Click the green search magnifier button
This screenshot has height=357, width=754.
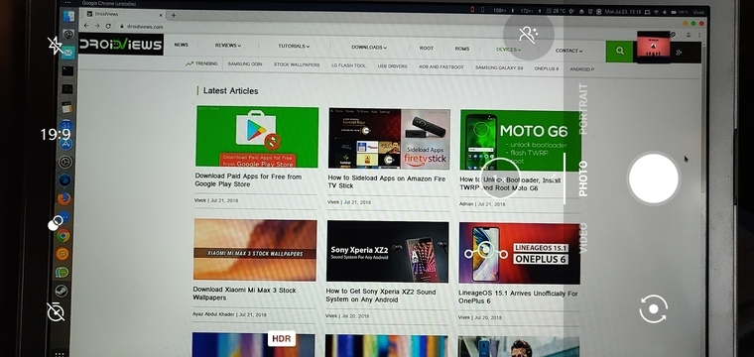coord(620,51)
